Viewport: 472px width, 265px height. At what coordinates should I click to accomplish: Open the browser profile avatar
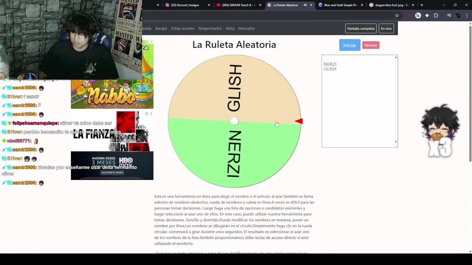[458, 15]
